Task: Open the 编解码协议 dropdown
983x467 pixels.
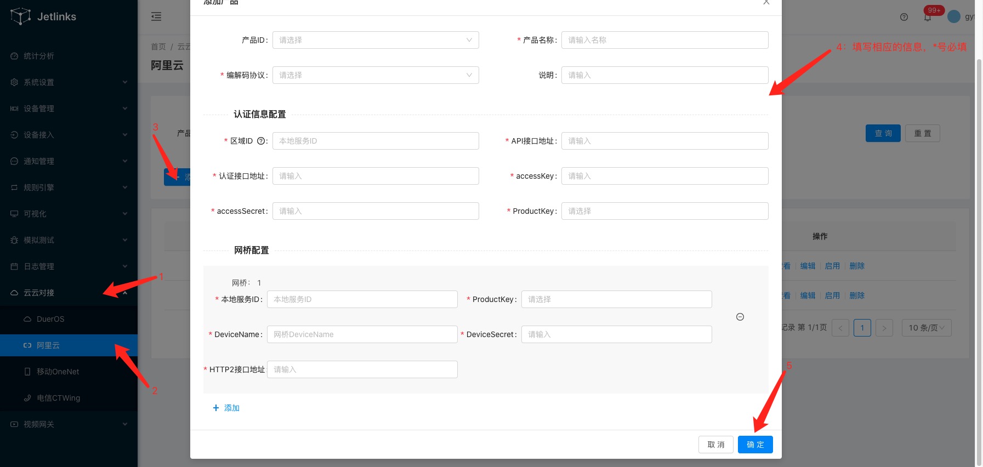Action: (x=376, y=75)
